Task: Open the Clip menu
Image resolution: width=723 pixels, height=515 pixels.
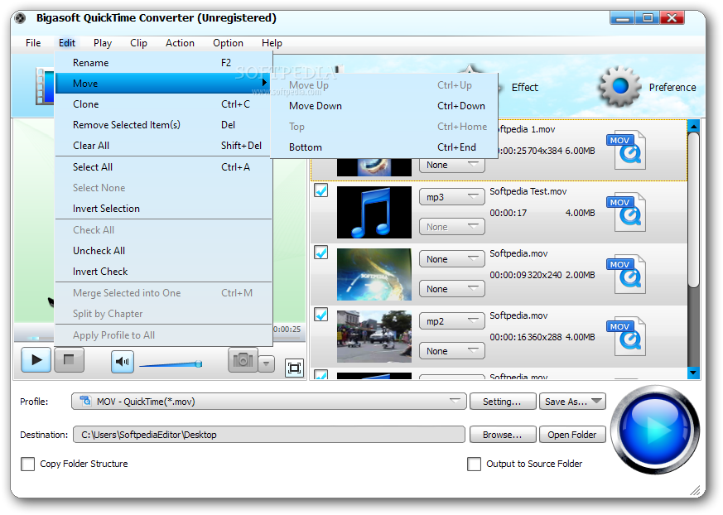Action: coord(138,43)
